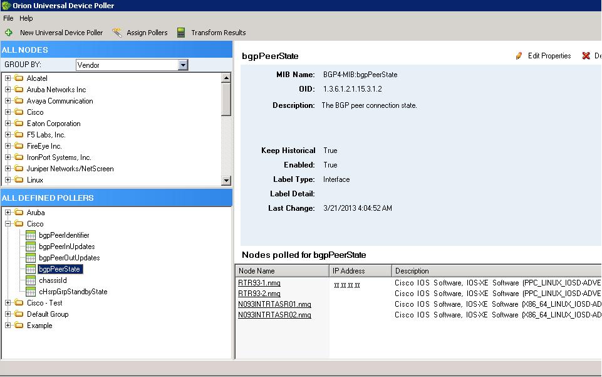
Task: Expand the Aruba pollers group
Action: coord(8,213)
